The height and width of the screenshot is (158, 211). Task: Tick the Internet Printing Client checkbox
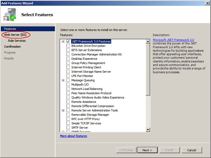(x=68, y=67)
